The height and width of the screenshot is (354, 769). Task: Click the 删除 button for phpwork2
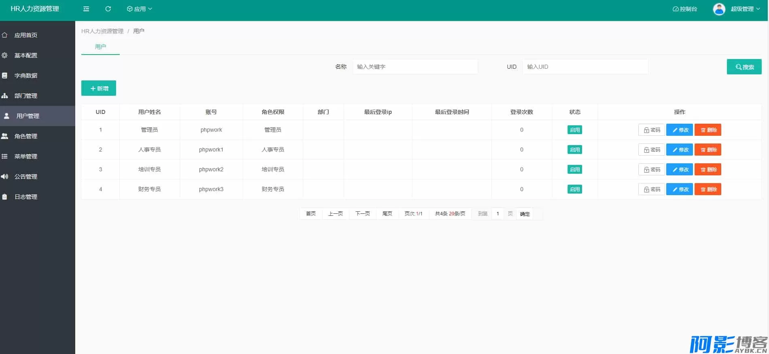tap(708, 169)
